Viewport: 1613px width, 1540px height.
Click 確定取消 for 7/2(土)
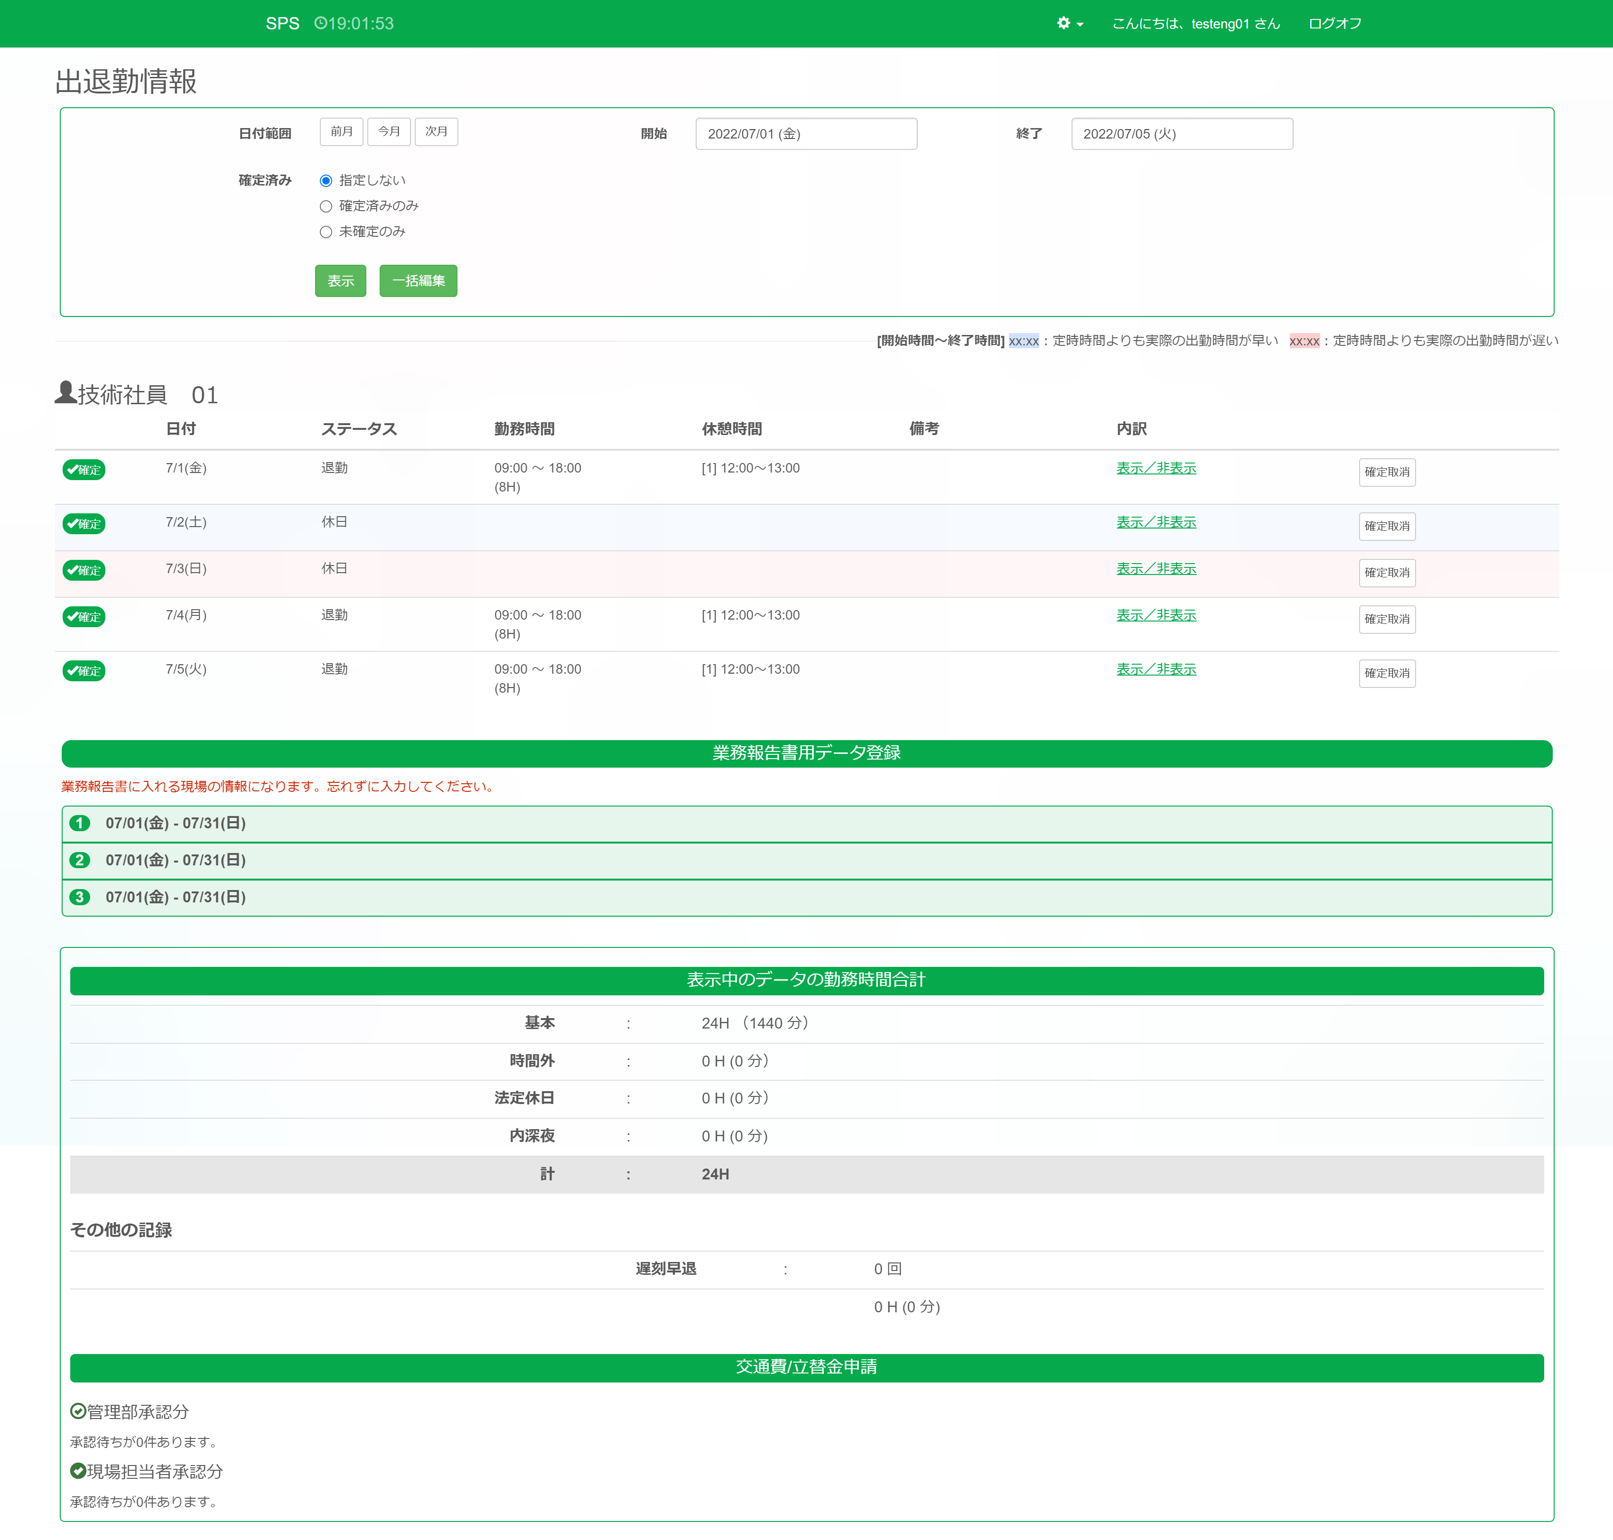1386,526
